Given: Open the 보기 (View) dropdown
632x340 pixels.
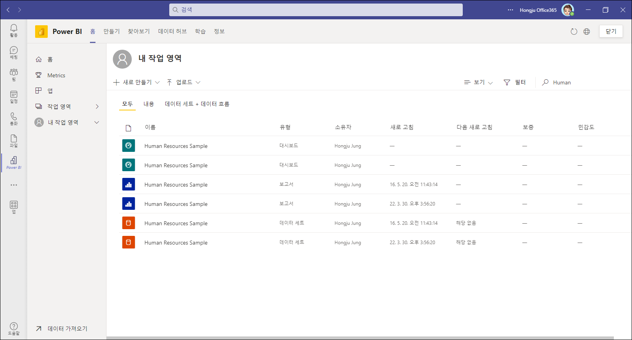Looking at the screenshot, I should [479, 82].
